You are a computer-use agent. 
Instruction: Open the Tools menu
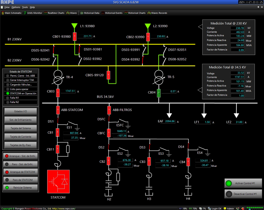pos(25,7)
